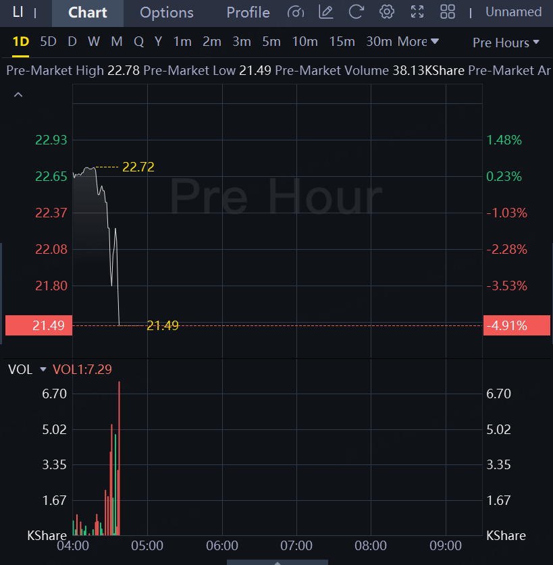The image size is (553, 565).
Task: Open the Pre Hours session dropdown
Action: pyautogui.click(x=506, y=43)
